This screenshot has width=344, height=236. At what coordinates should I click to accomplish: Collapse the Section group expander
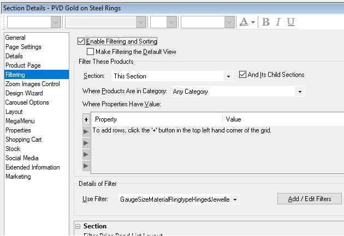[x=78, y=226]
